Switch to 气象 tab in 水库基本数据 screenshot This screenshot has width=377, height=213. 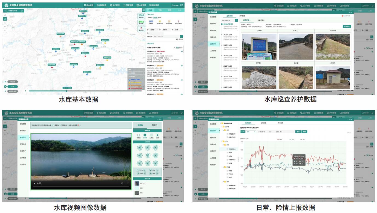(x=160, y=10)
